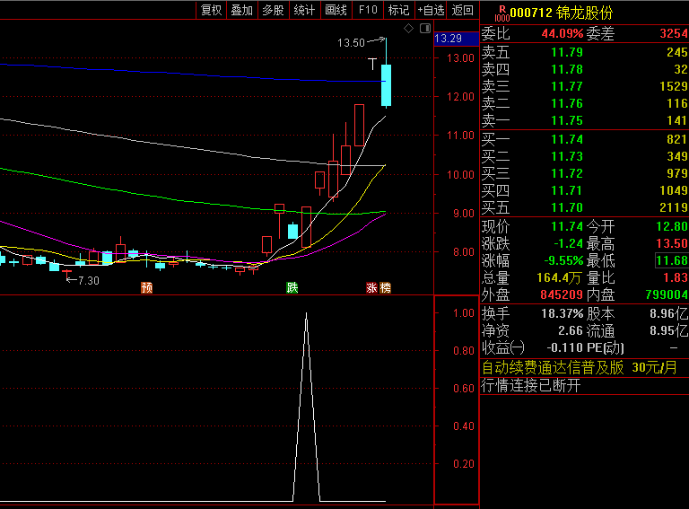Click the boxed 最低 value 11.68
Image resolution: width=689 pixels, height=509 pixels.
tap(672, 260)
